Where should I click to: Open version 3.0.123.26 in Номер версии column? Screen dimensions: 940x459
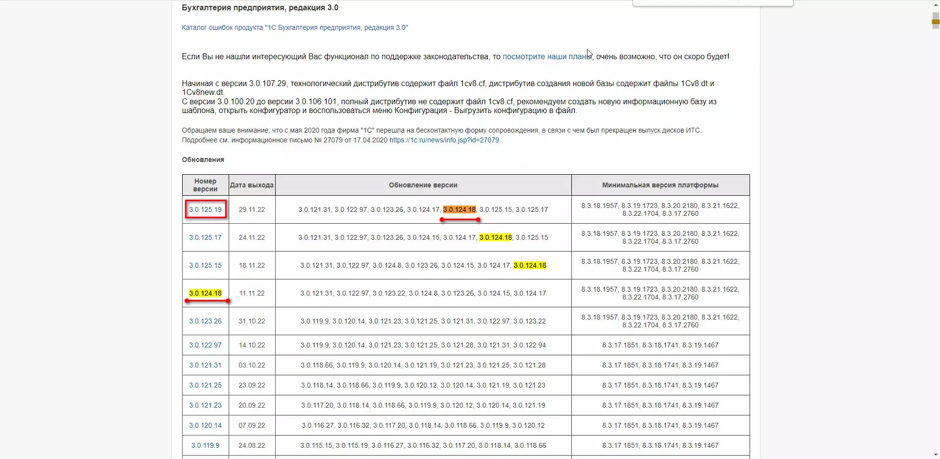coord(205,321)
